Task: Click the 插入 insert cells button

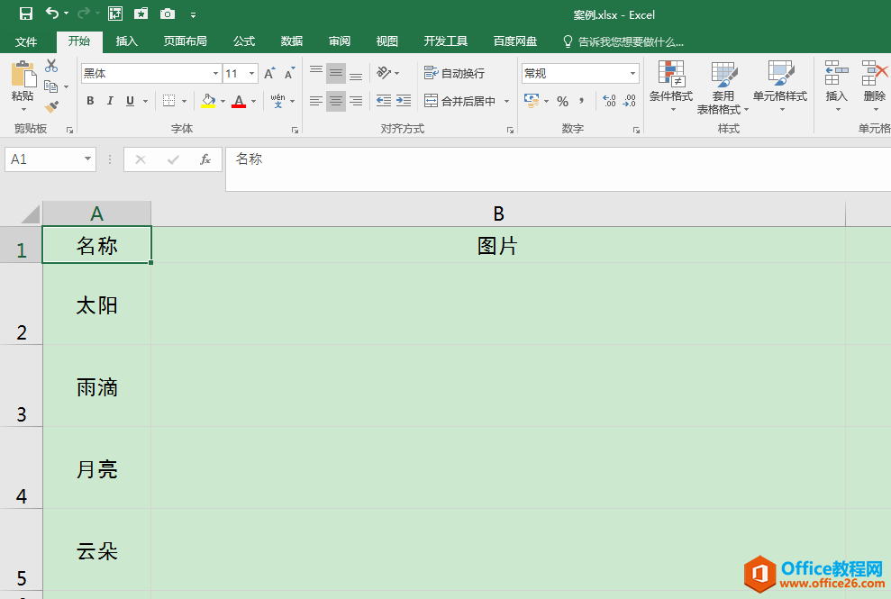Action: coord(836,86)
